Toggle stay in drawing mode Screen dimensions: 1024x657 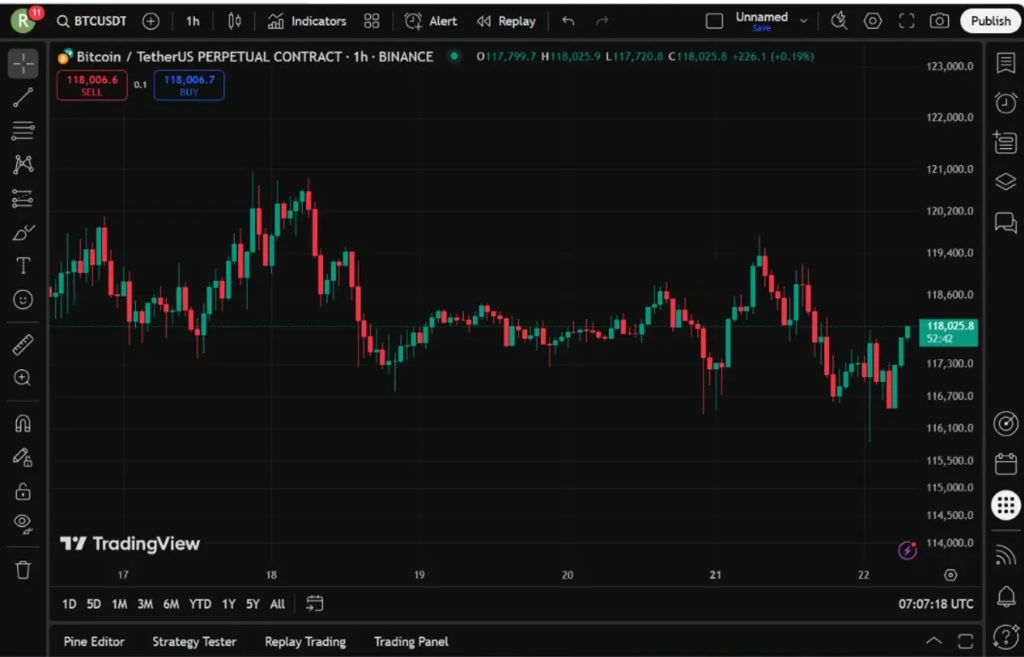coord(23,457)
